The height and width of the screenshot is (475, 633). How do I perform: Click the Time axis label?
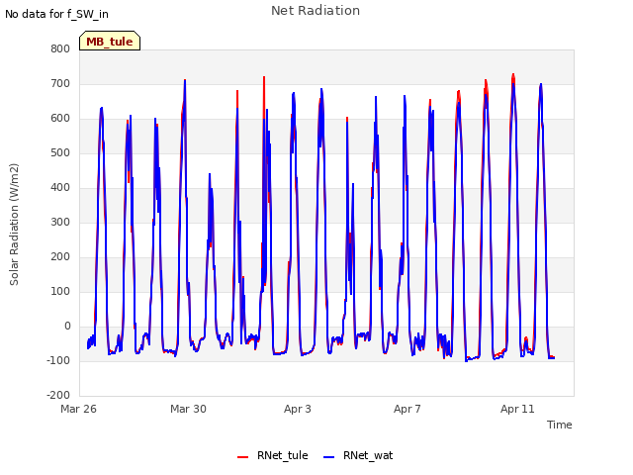[560, 425]
